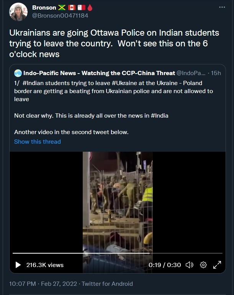Open video settings gear
The width and height of the screenshot is (234, 295).
pos(203,265)
